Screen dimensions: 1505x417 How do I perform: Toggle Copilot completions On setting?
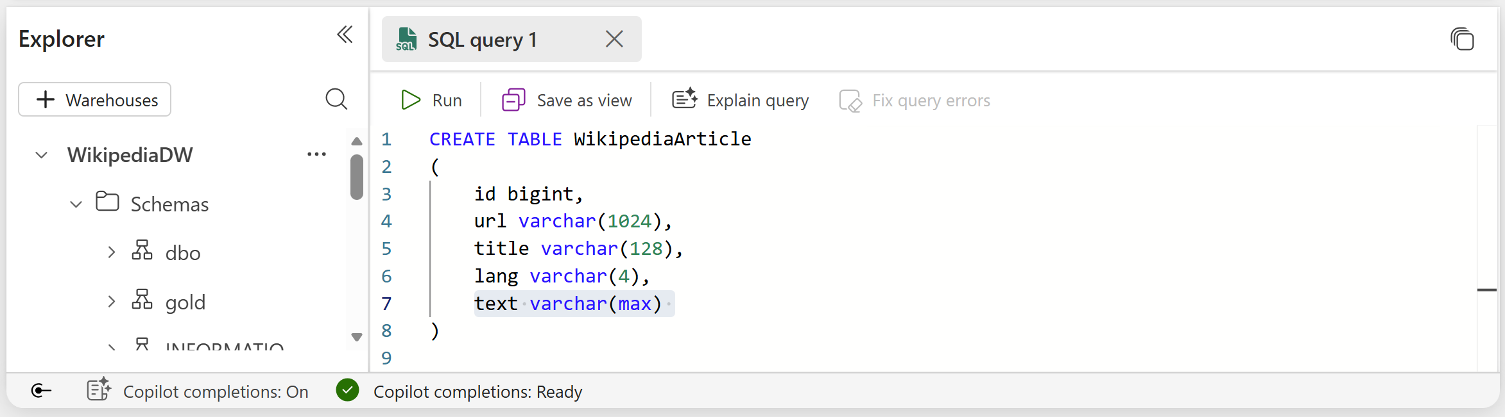198,391
